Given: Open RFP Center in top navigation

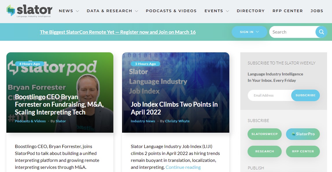Looking at the screenshot, I should pyautogui.click(x=287, y=11).
